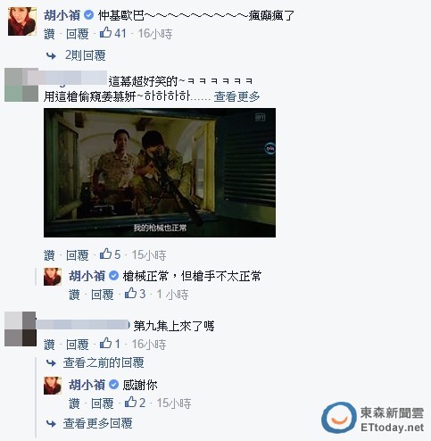The width and height of the screenshot is (431, 441).
Task: Expand 2則回覆 replies
Action: 85,55
